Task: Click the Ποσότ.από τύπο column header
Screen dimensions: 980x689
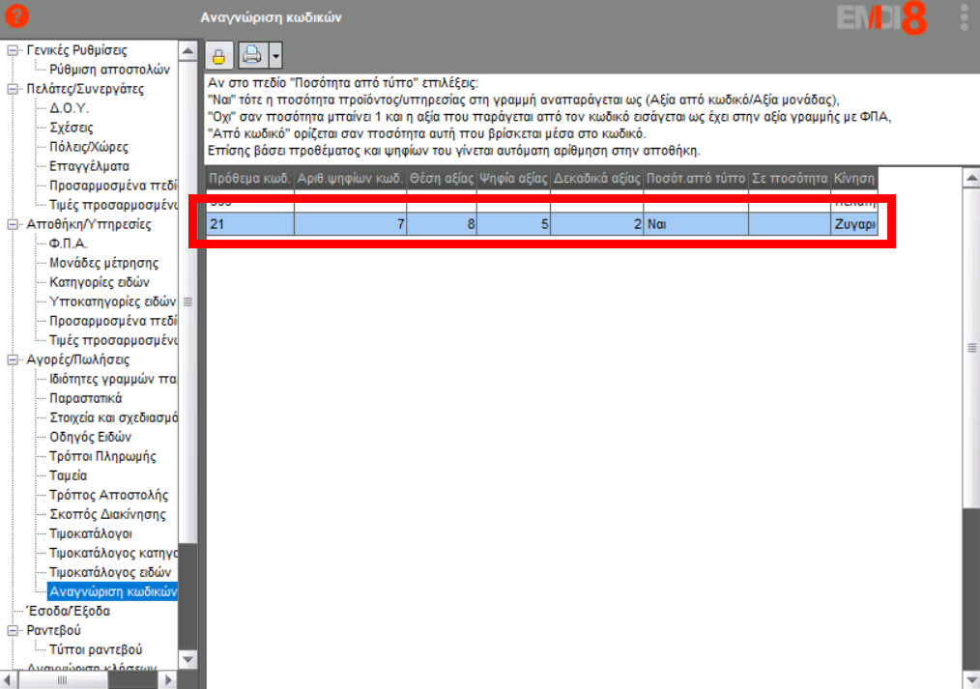Action: 696,179
